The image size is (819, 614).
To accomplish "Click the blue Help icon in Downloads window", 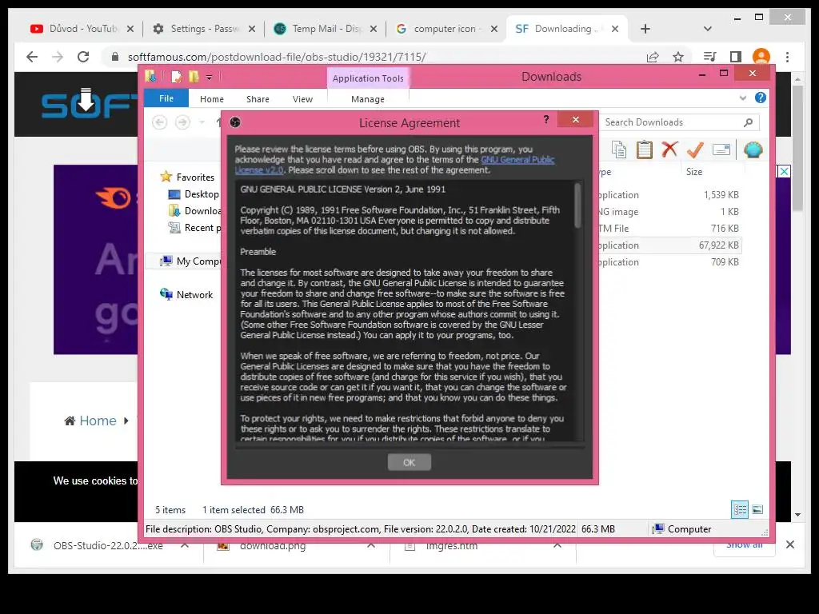I will (761, 98).
